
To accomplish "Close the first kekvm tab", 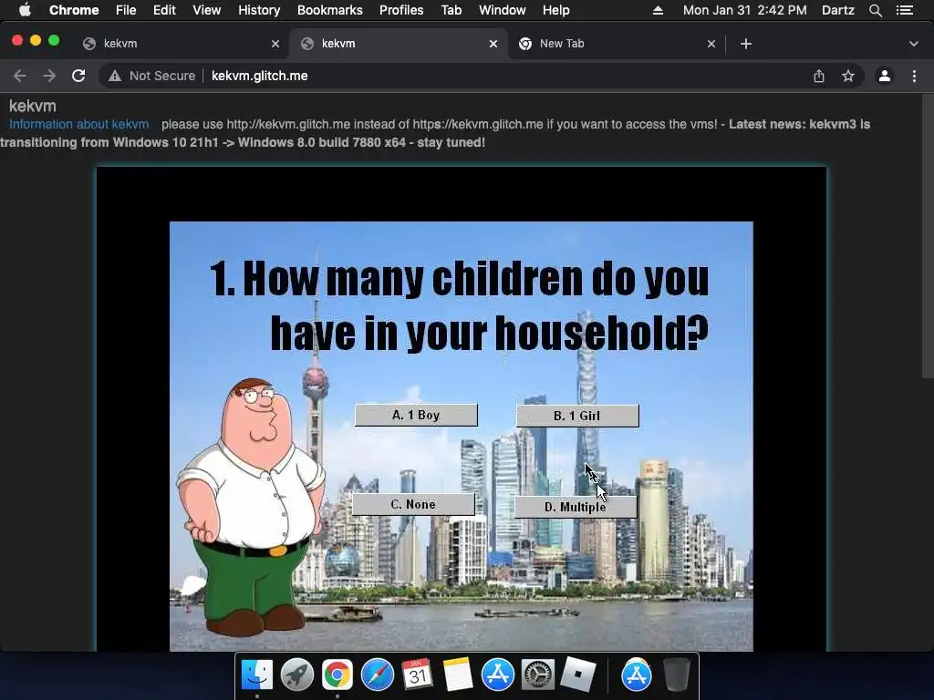I will pyautogui.click(x=275, y=44).
